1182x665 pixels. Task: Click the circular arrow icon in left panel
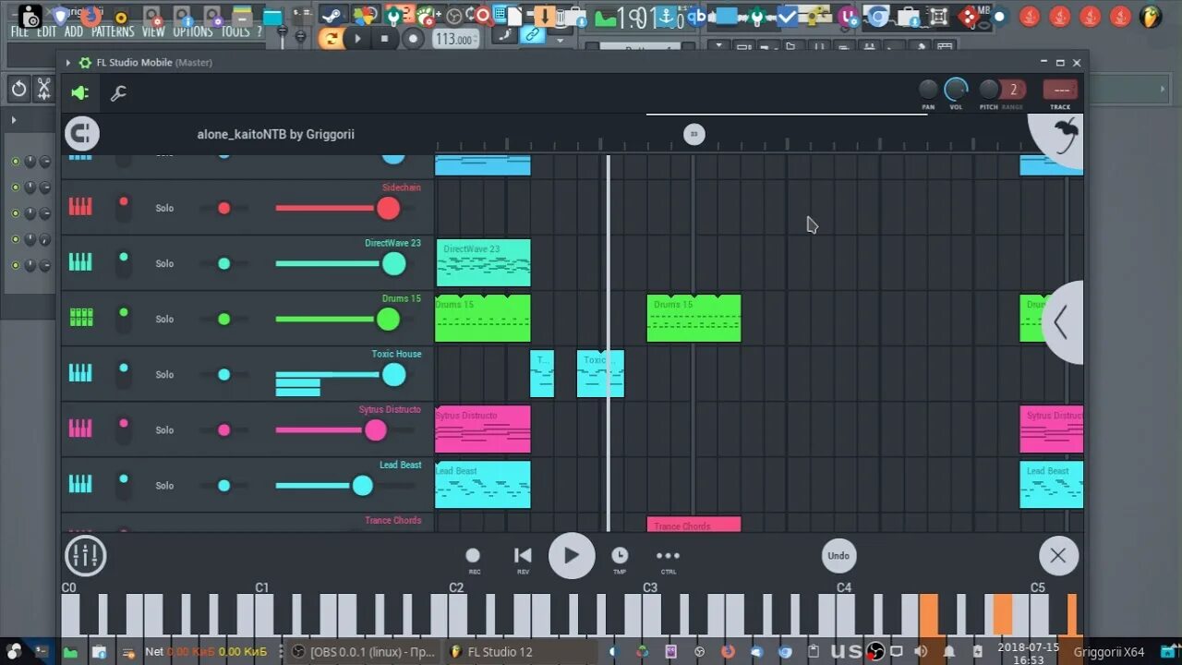[x=18, y=89]
